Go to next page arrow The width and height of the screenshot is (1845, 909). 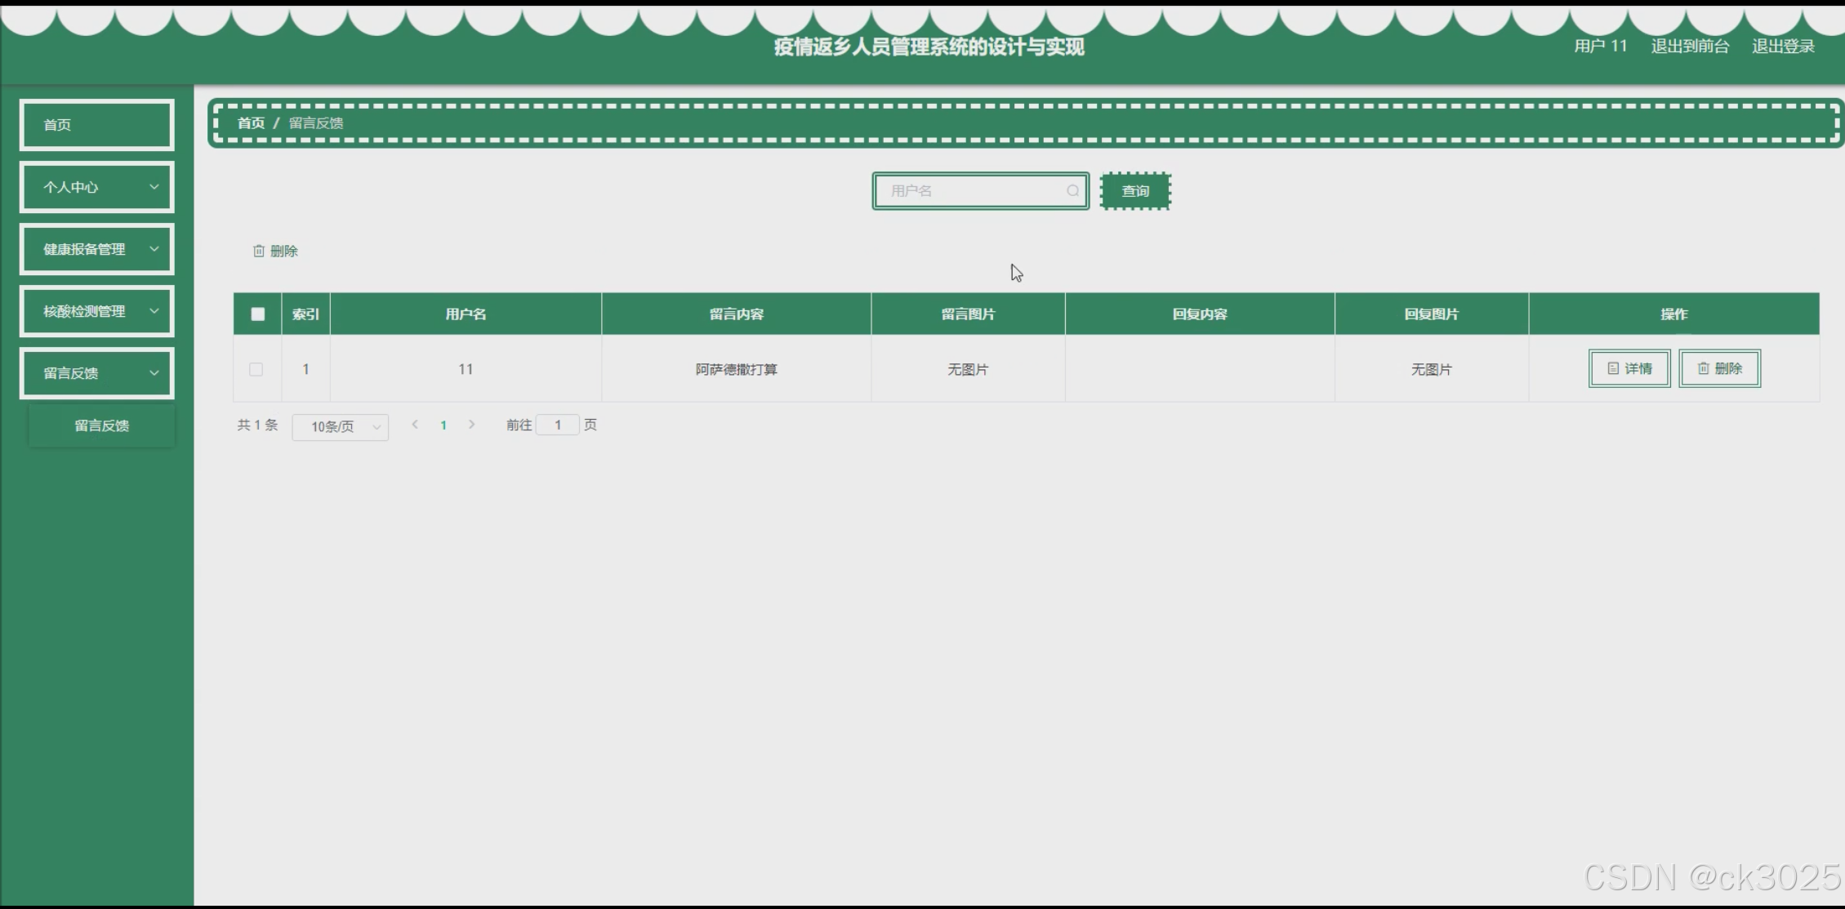[471, 425]
